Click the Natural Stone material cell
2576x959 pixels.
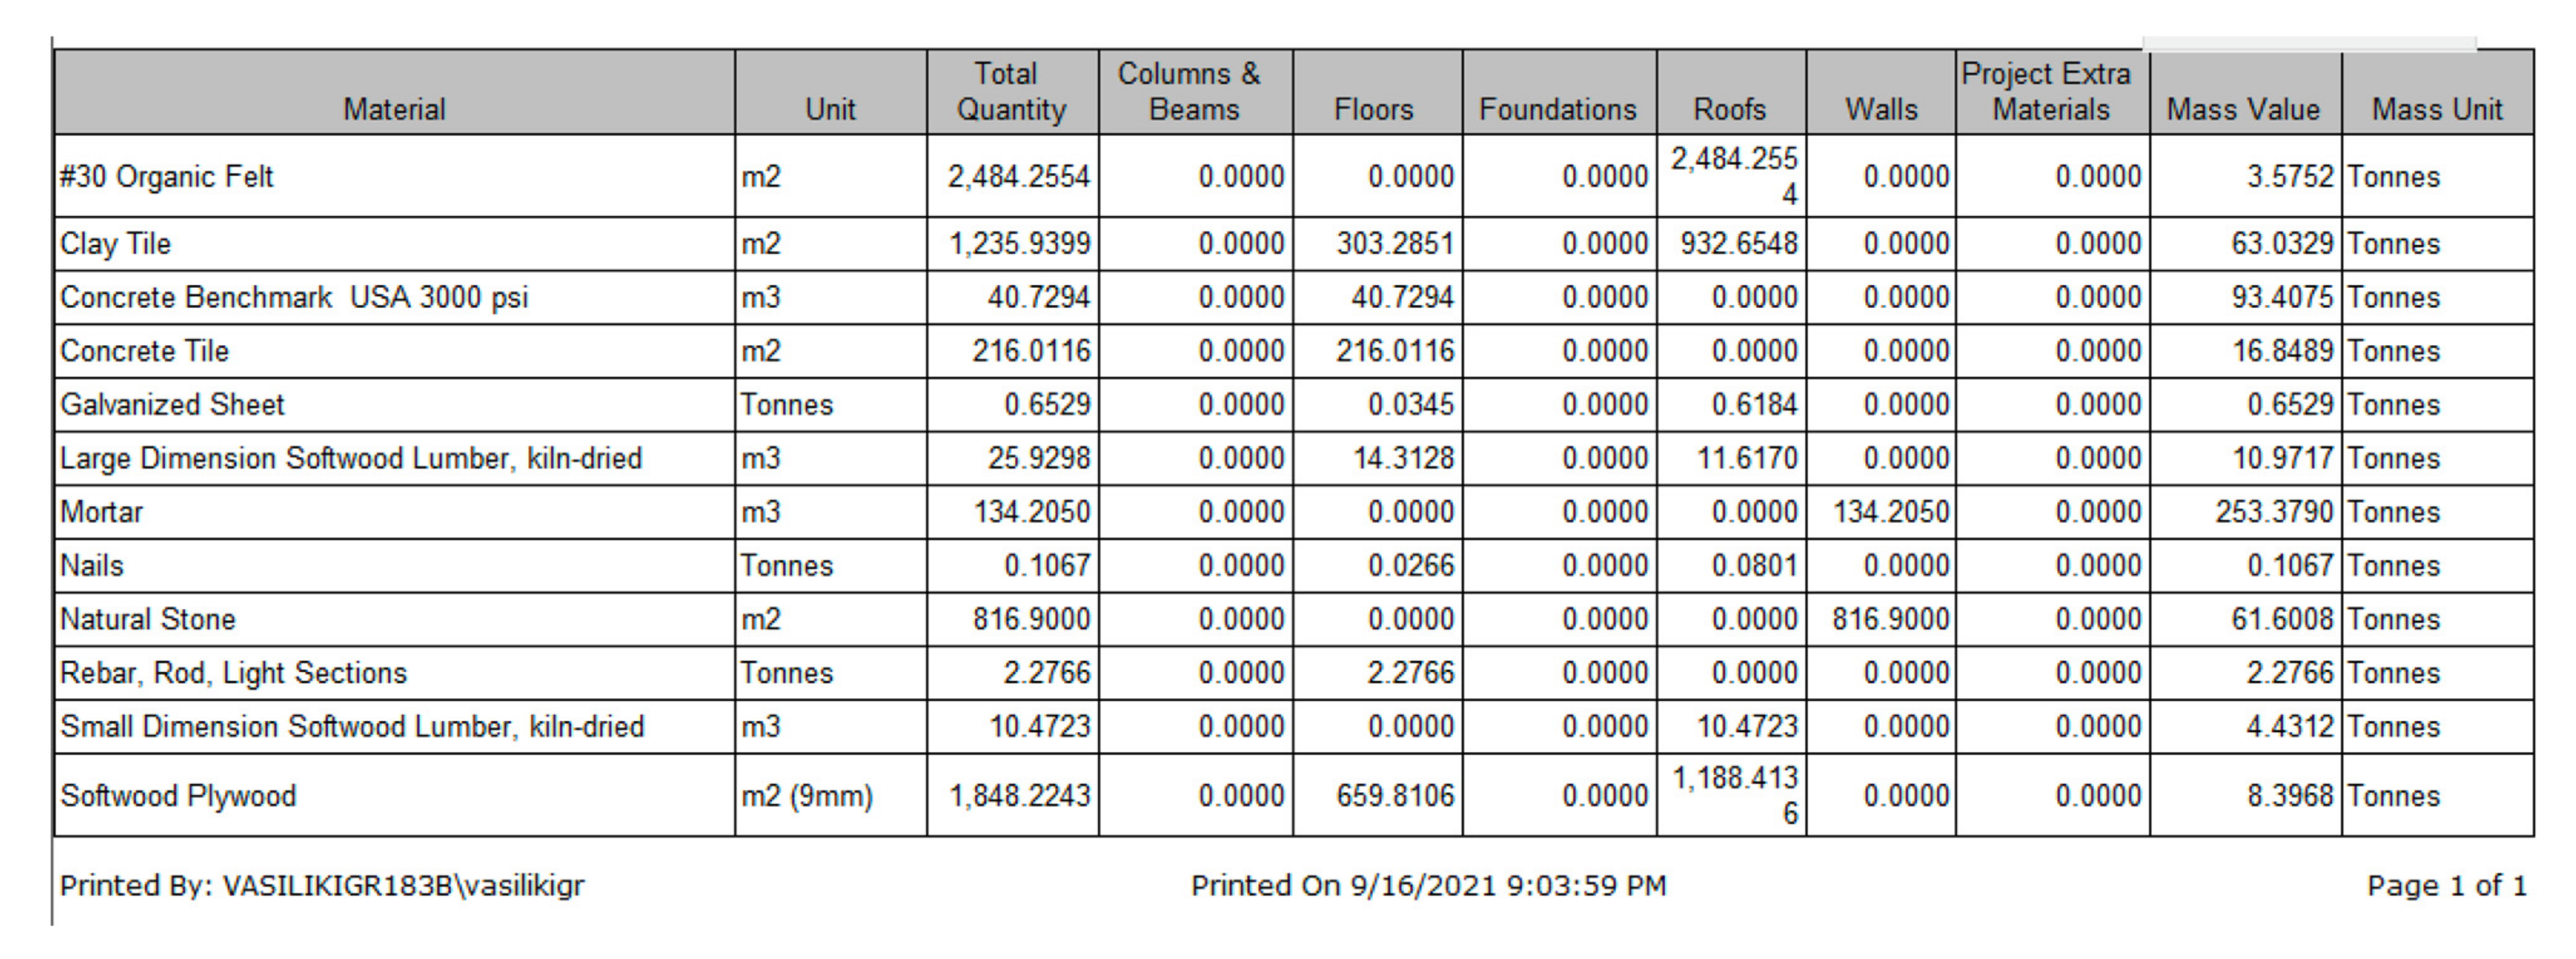(148, 619)
